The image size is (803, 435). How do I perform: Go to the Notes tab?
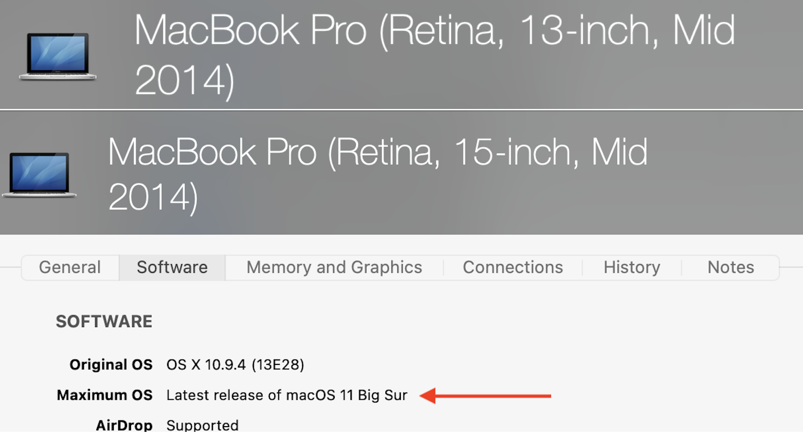[x=730, y=267]
